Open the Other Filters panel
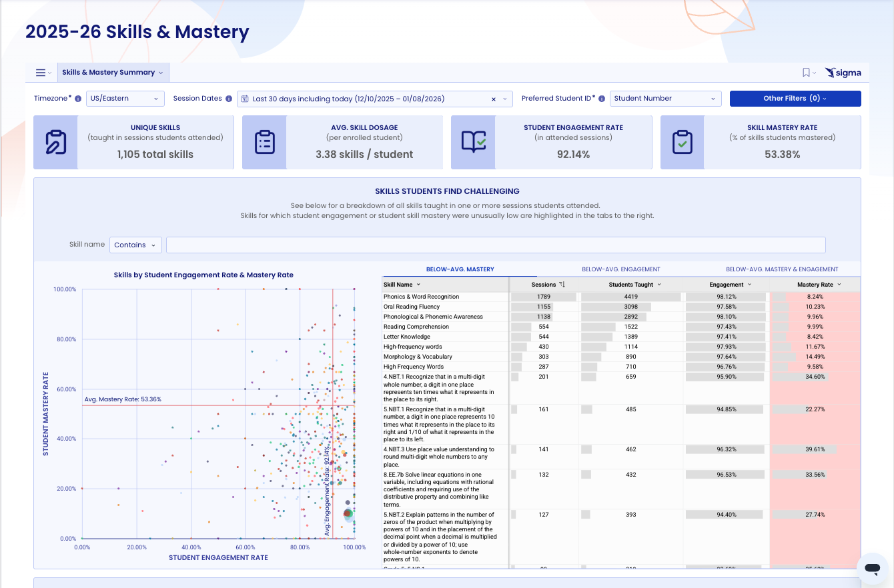This screenshot has width=894, height=588. coord(795,98)
